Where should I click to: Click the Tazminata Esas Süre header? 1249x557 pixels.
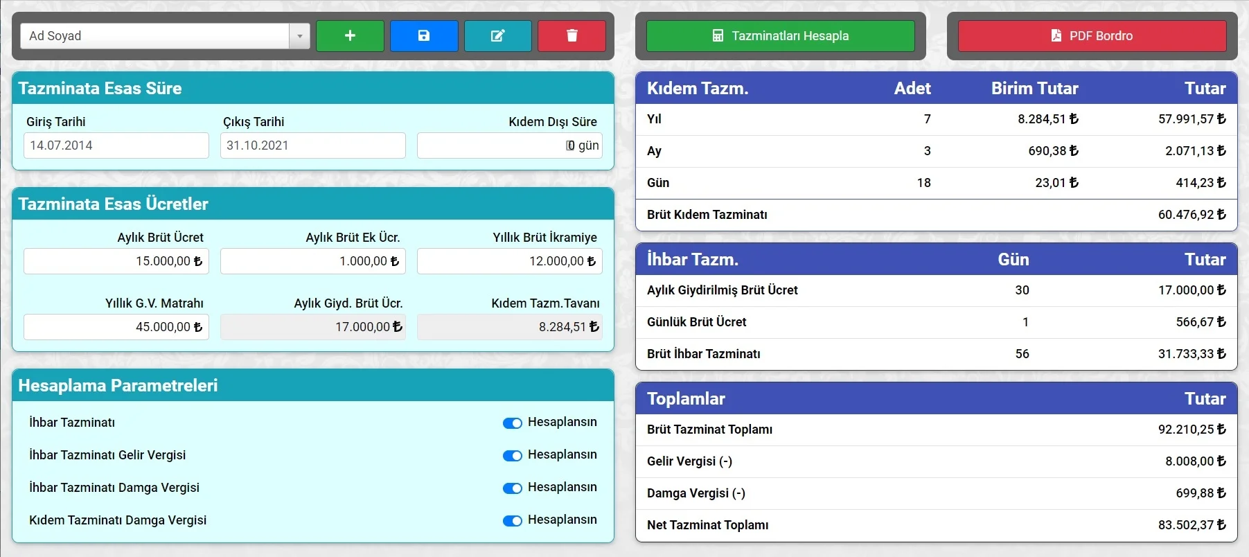[x=313, y=88]
